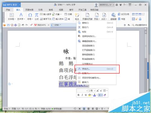
Task: Choose 复制(C) from the context menu
Action: (x=96, y=23)
